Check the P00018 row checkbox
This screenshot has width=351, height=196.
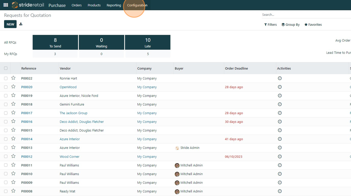pos(6,104)
